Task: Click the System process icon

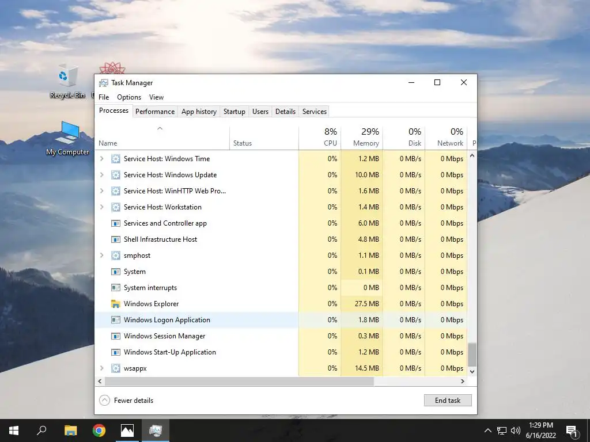Action: coord(115,272)
